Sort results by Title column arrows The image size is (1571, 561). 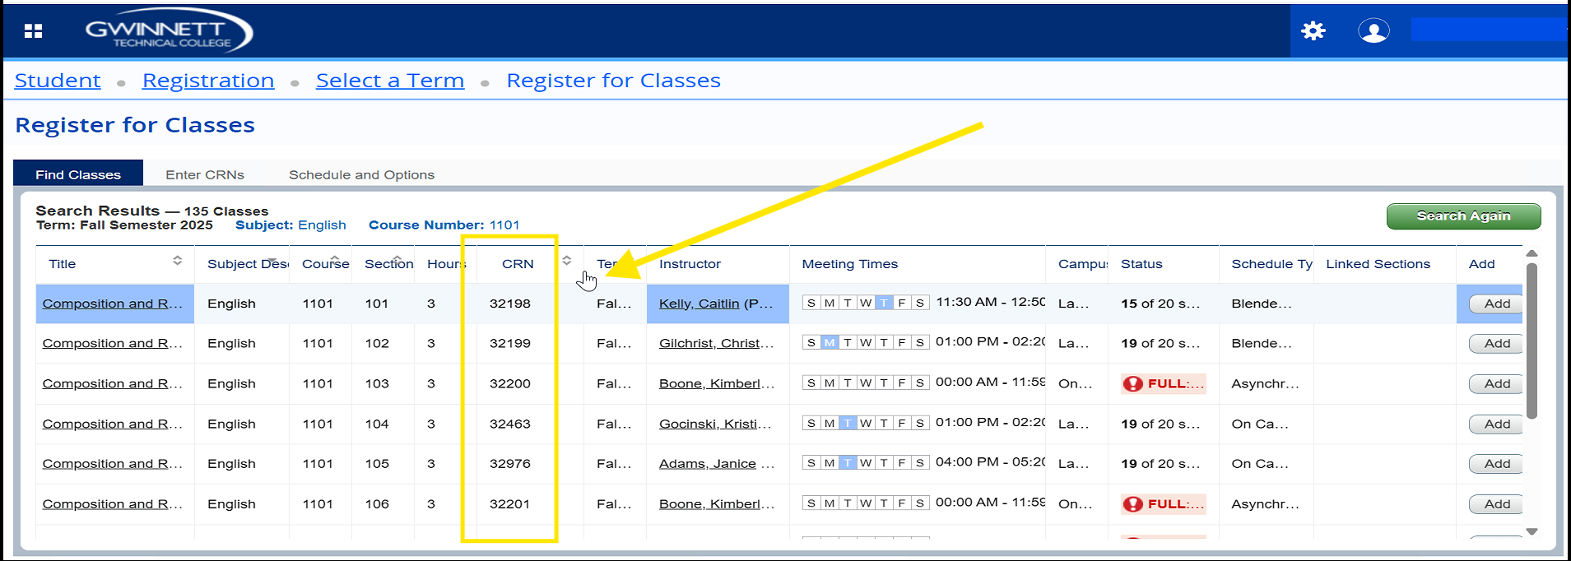pos(177,261)
